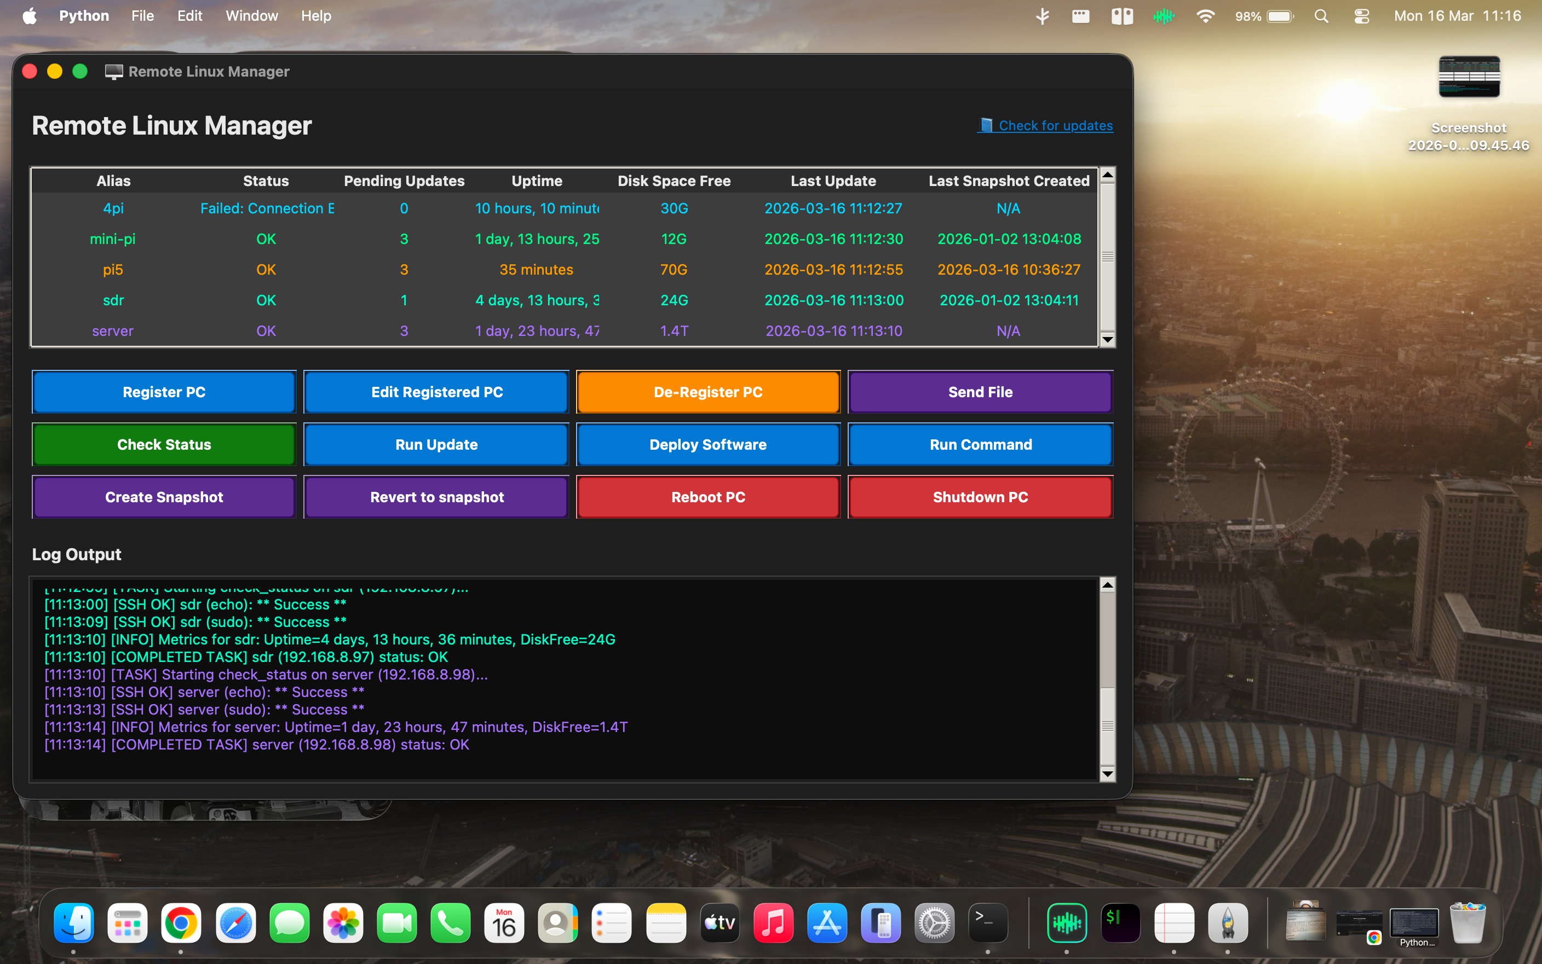This screenshot has height=964, width=1542.
Task: Open the Terminal app in Dock
Action: tap(988, 922)
